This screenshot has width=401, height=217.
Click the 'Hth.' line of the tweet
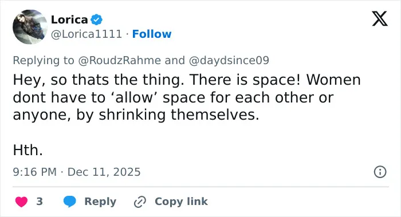(27, 150)
